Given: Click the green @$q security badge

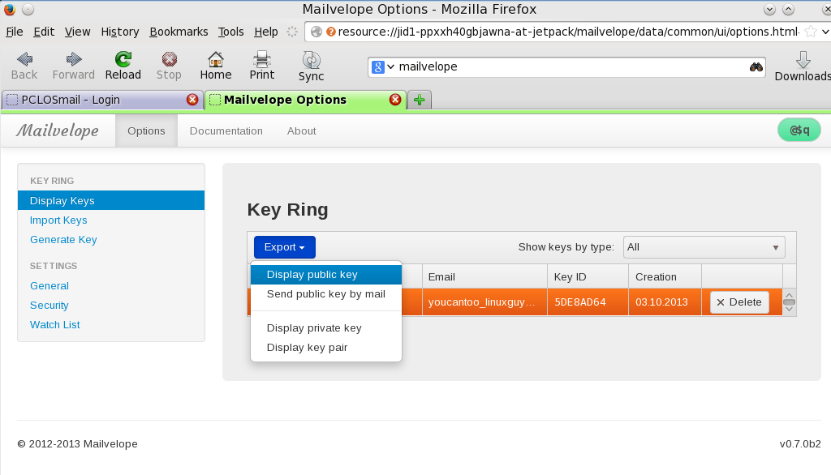Looking at the screenshot, I should [799, 131].
